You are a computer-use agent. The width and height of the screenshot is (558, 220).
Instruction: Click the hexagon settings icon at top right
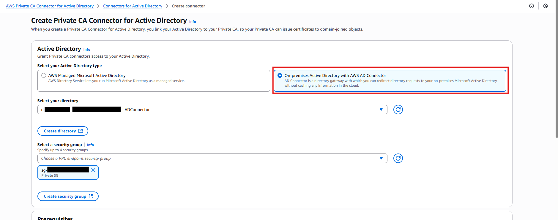[x=546, y=6]
